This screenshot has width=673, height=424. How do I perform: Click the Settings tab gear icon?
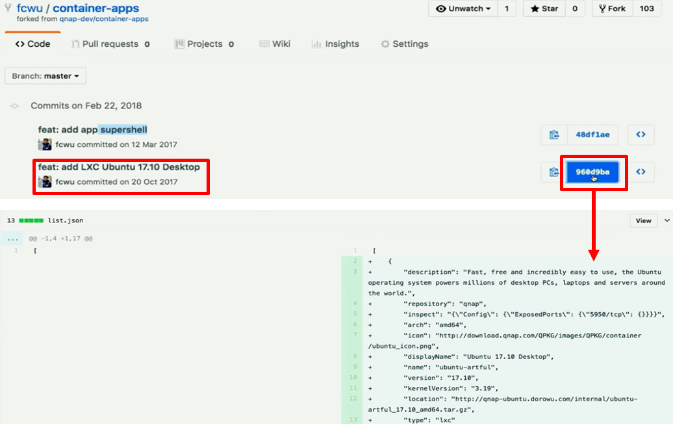(385, 44)
